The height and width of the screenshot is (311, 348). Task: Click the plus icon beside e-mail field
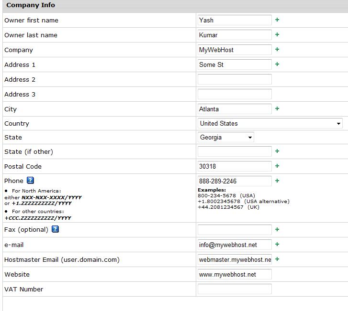277,244
